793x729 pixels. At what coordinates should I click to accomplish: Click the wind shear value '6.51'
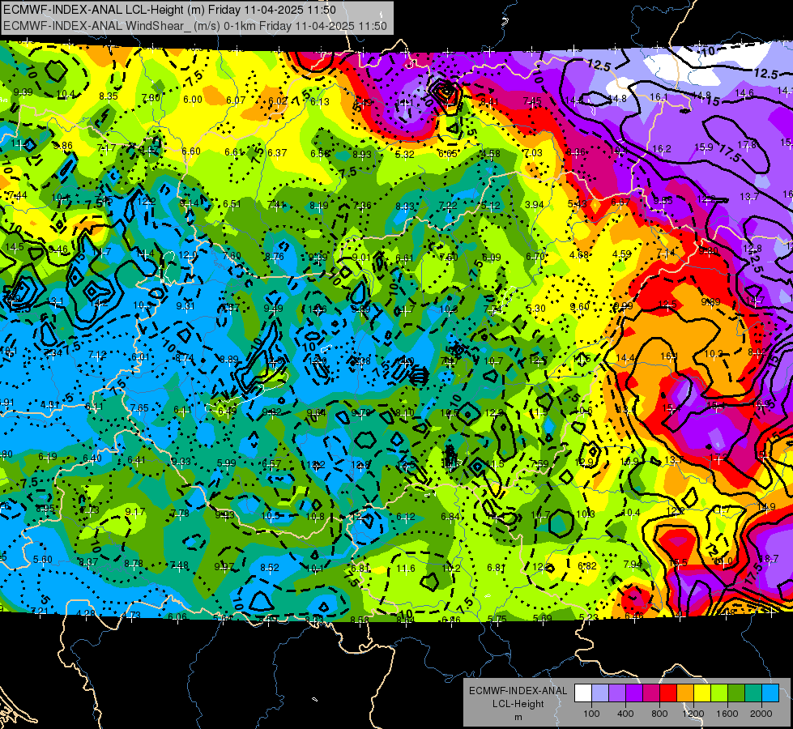point(232,204)
